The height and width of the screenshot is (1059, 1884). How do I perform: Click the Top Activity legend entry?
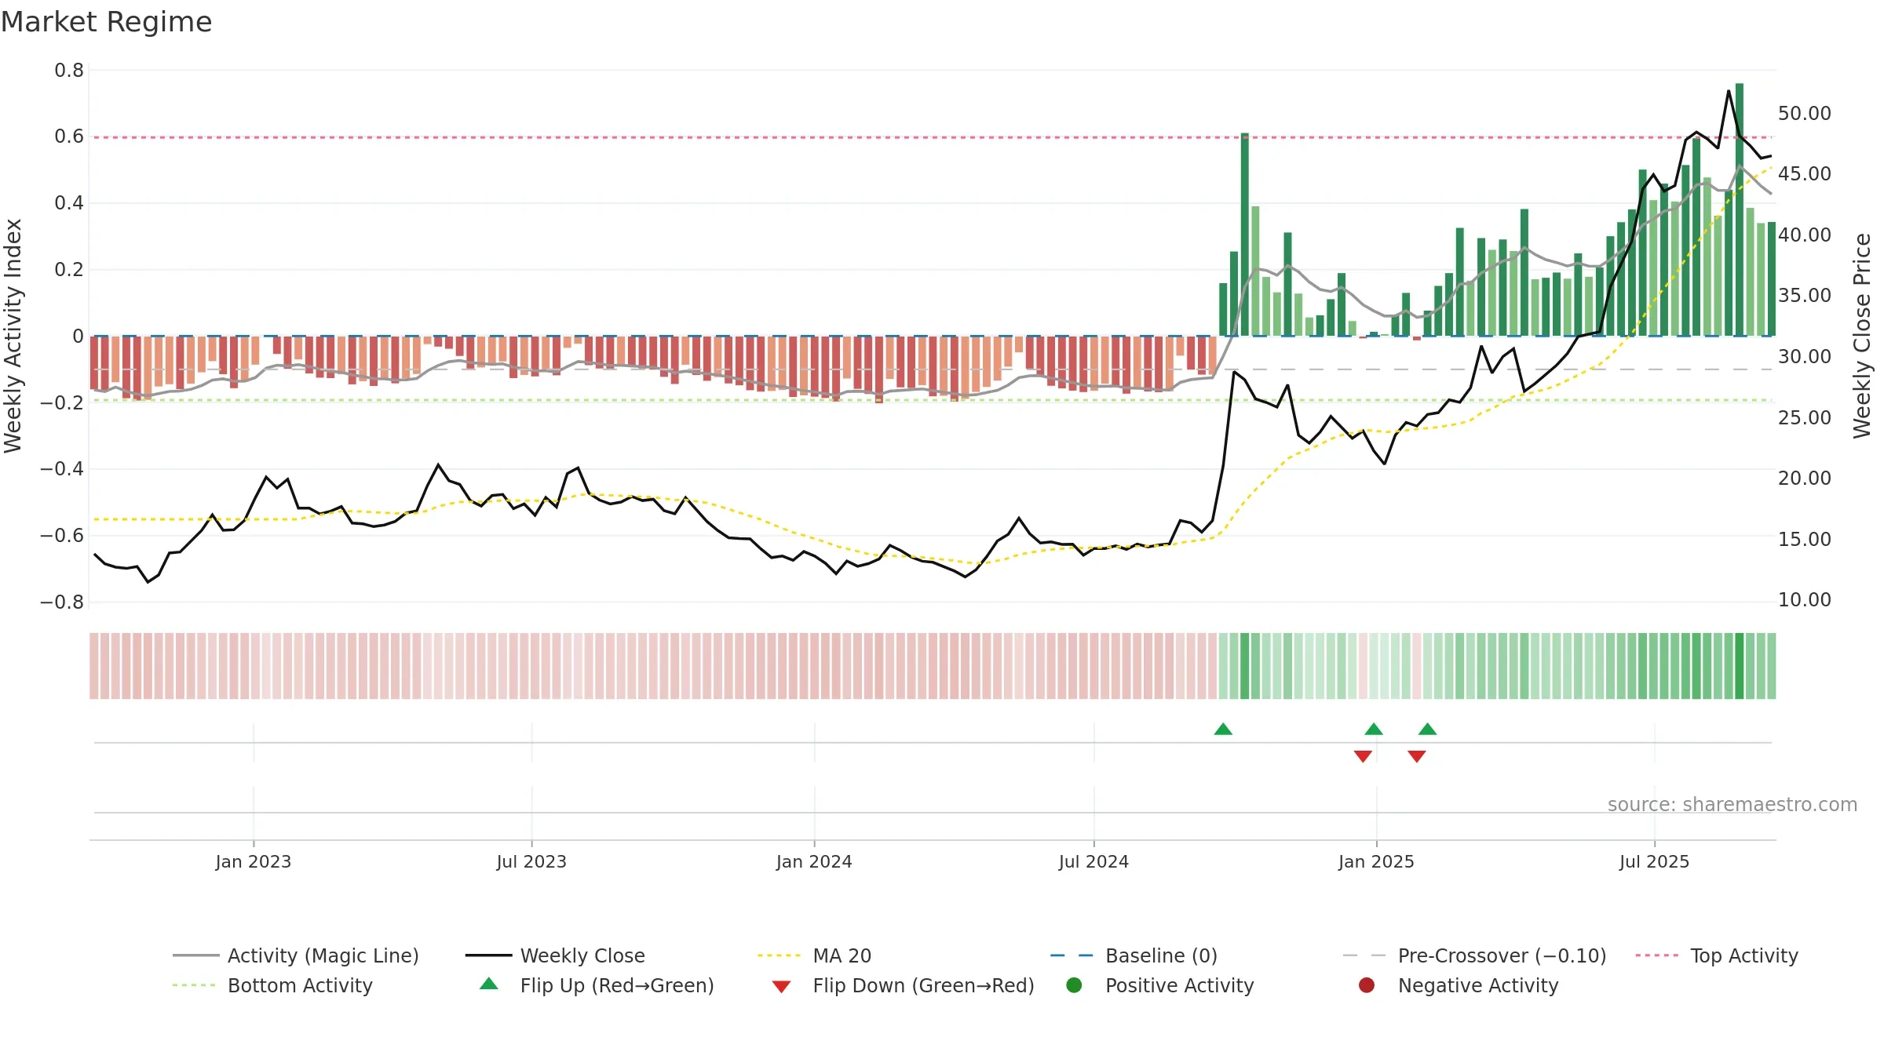click(x=1717, y=955)
